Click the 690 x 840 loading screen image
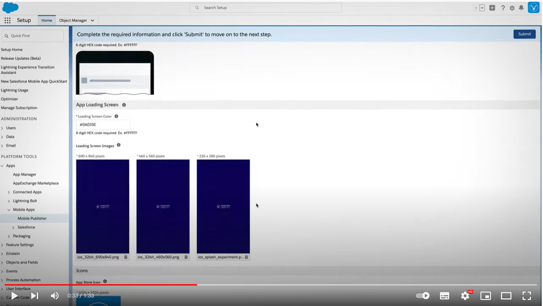Image resolution: width=543 pixels, height=306 pixels. click(103, 207)
